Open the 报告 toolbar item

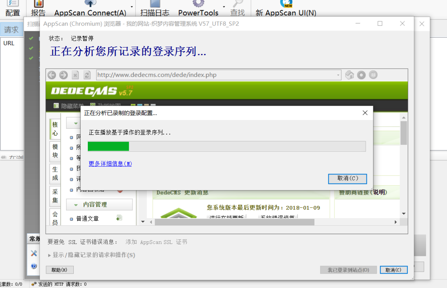point(38,8)
